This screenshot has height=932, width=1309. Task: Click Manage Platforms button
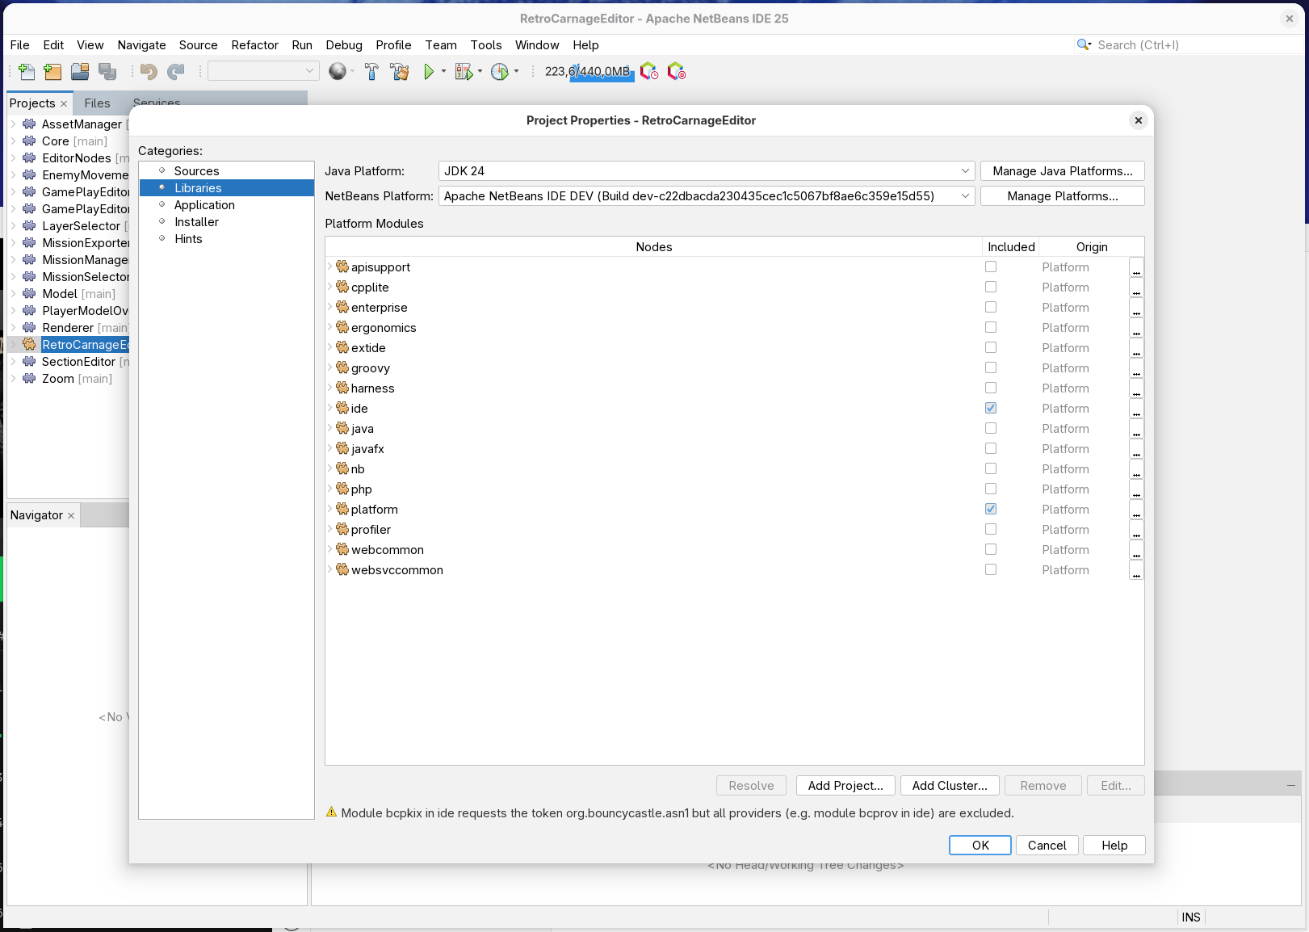pos(1062,196)
